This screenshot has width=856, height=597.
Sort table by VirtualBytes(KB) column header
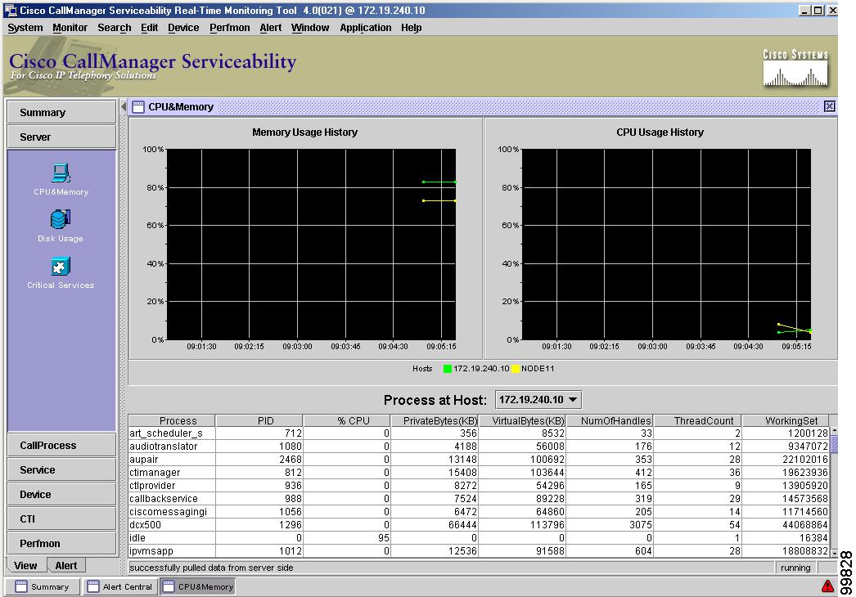(x=523, y=420)
